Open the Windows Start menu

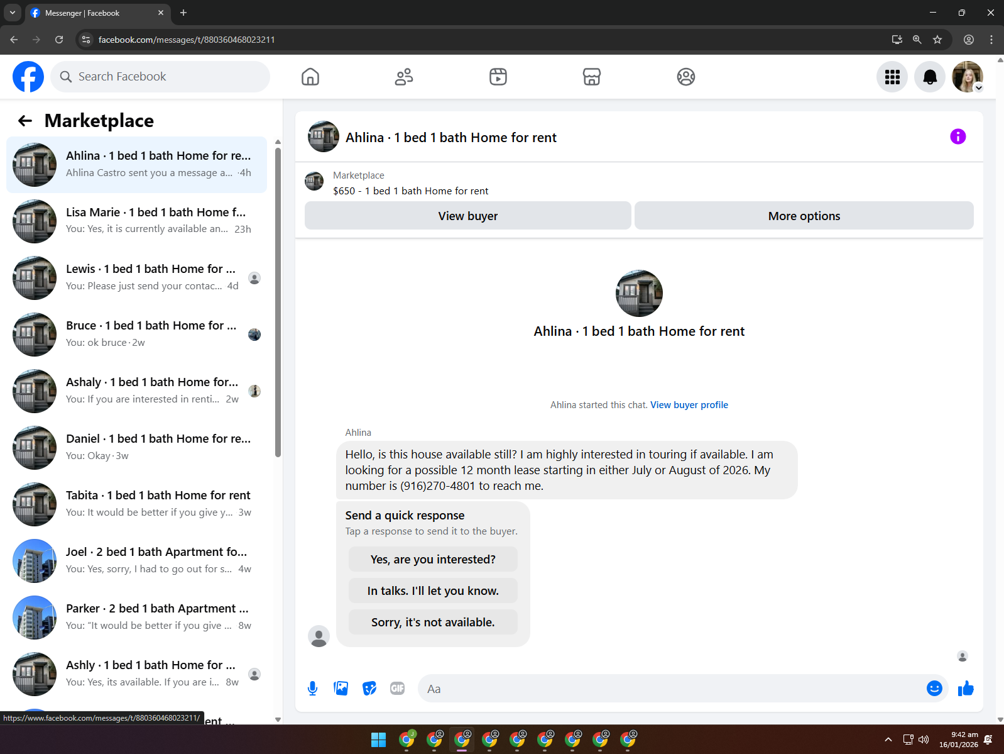[378, 740]
